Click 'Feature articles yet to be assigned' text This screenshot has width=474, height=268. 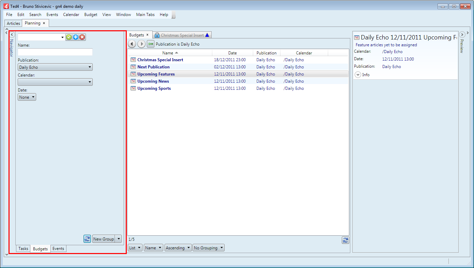[x=386, y=45]
